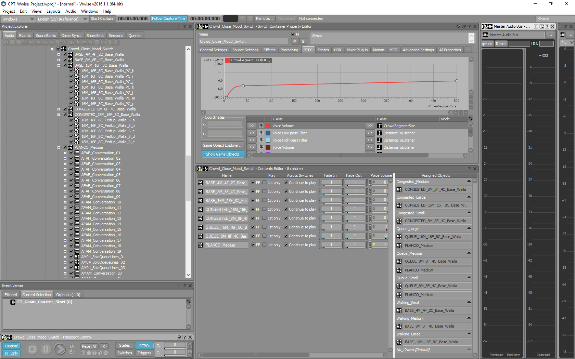Expand BASE_4M_4F_2C_Base_Walla tree node
The image size is (575, 359).
[x=59, y=54]
